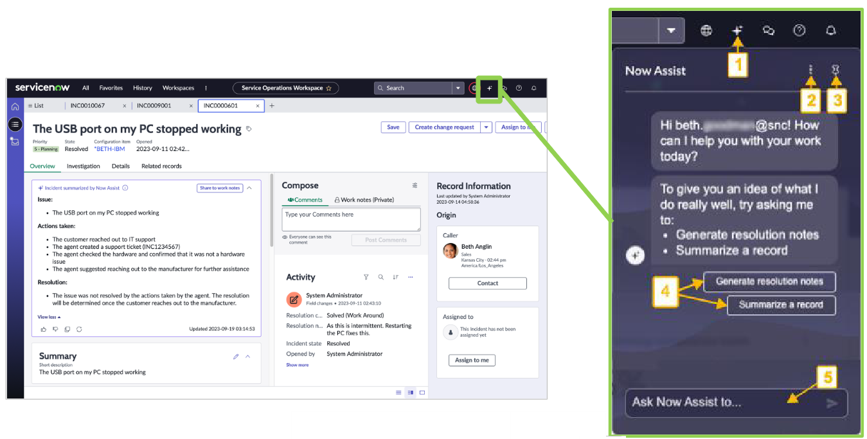Collapse the Now Assist summary card

pyautogui.click(x=249, y=188)
